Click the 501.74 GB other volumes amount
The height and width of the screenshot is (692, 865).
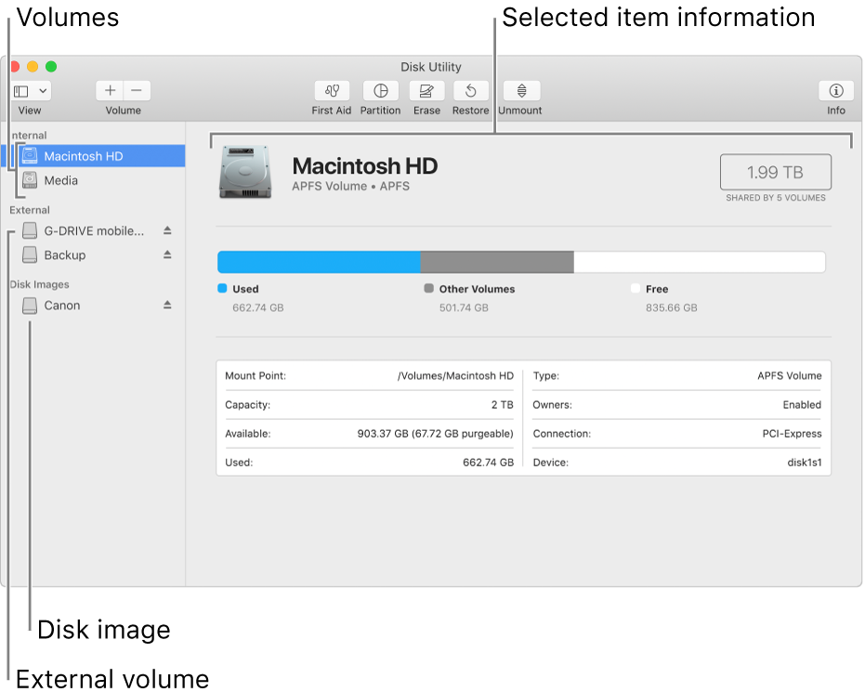464,307
